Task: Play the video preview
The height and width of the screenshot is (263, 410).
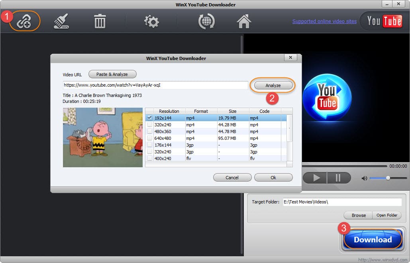Action: [315, 178]
